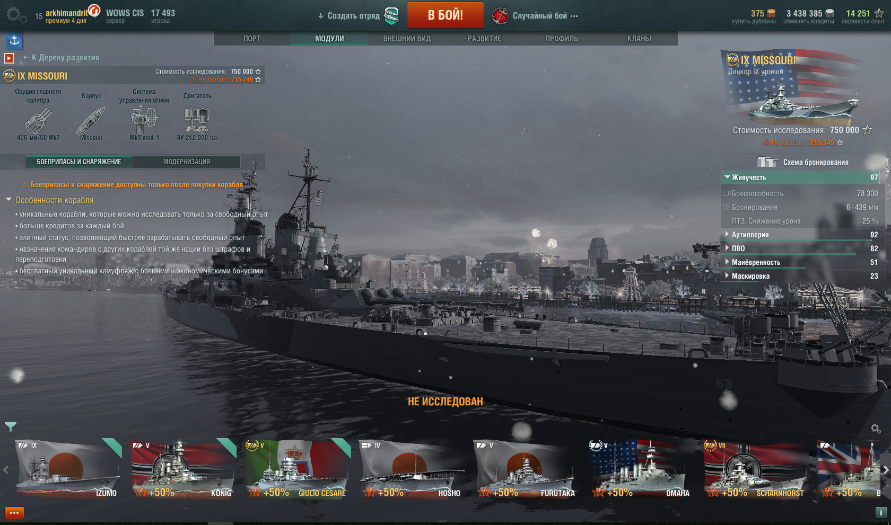Open the chat bubble icon at the bottom left
Viewport: 891px width, 525px height.
[x=14, y=513]
